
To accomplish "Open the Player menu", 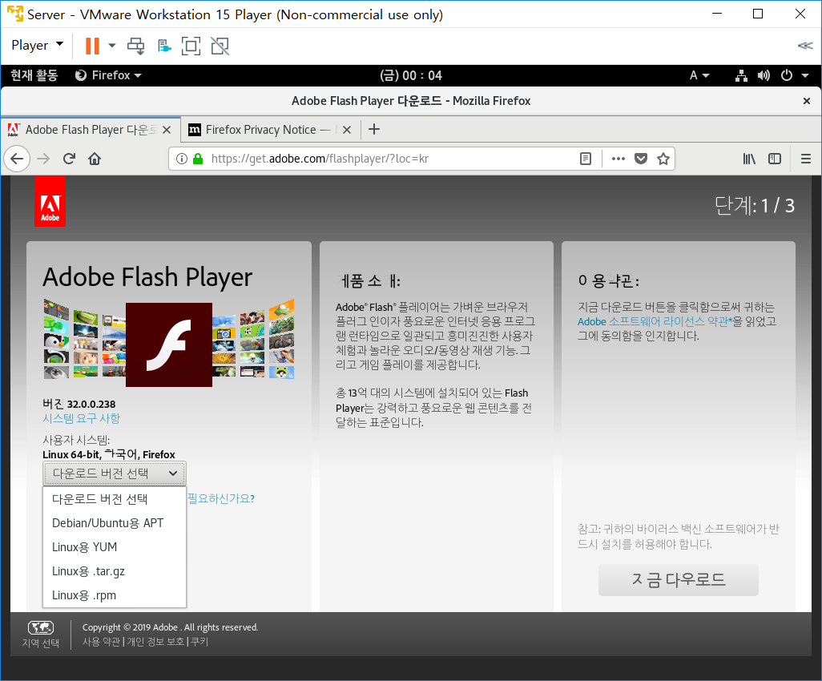I will (37, 45).
